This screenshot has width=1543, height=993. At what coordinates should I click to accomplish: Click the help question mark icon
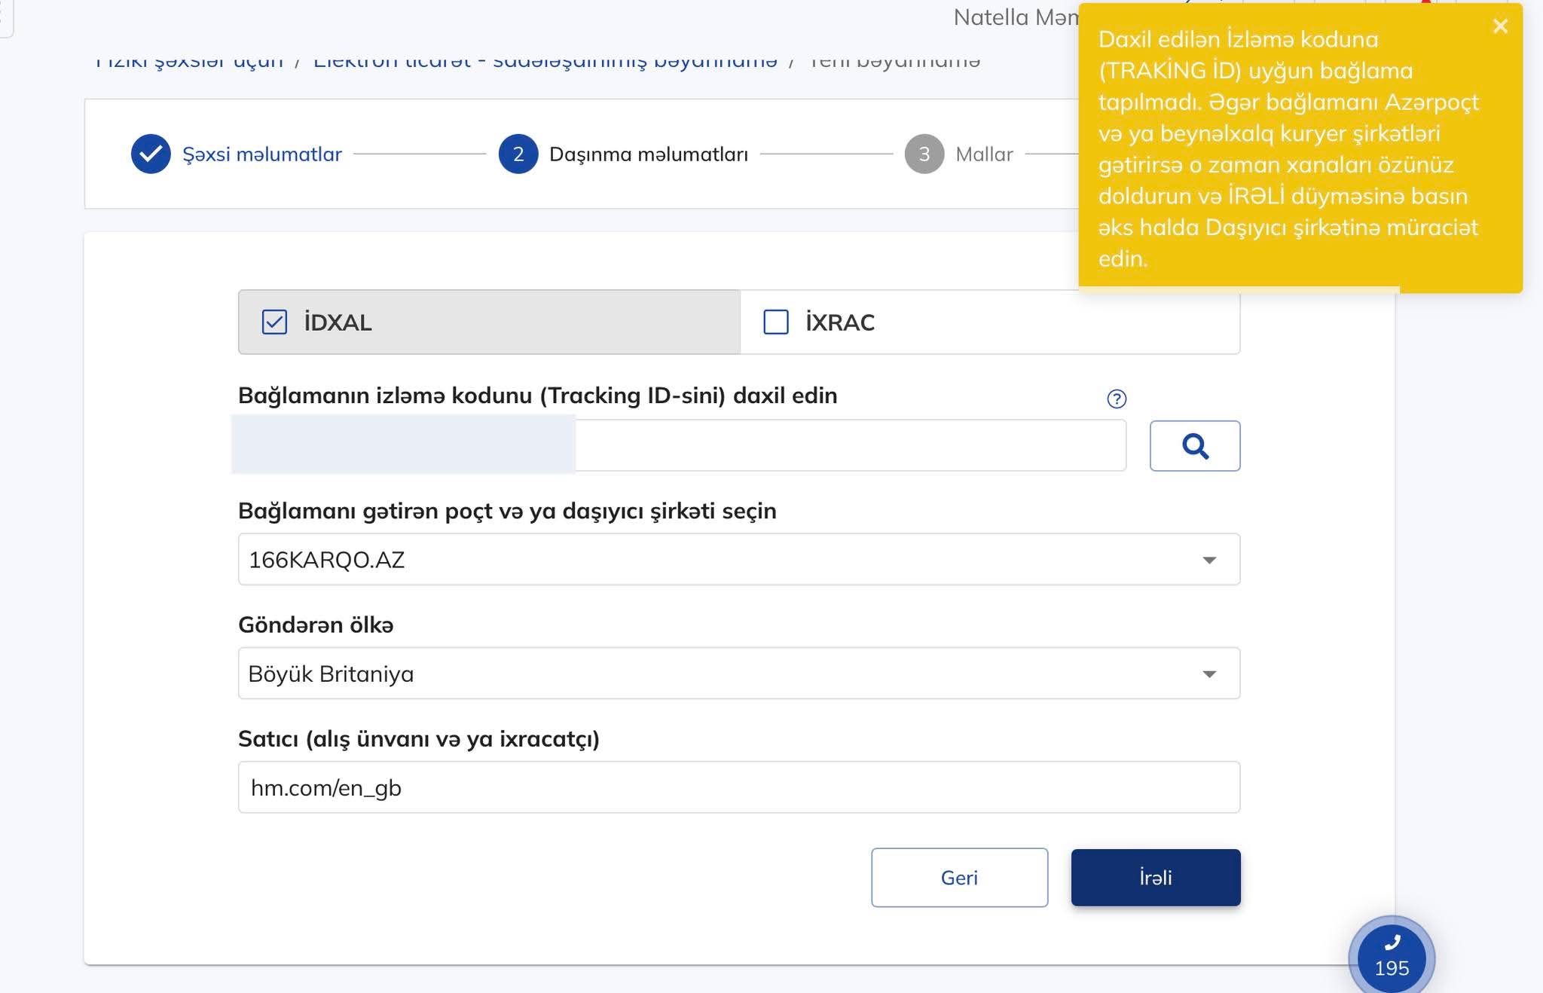coord(1116,399)
